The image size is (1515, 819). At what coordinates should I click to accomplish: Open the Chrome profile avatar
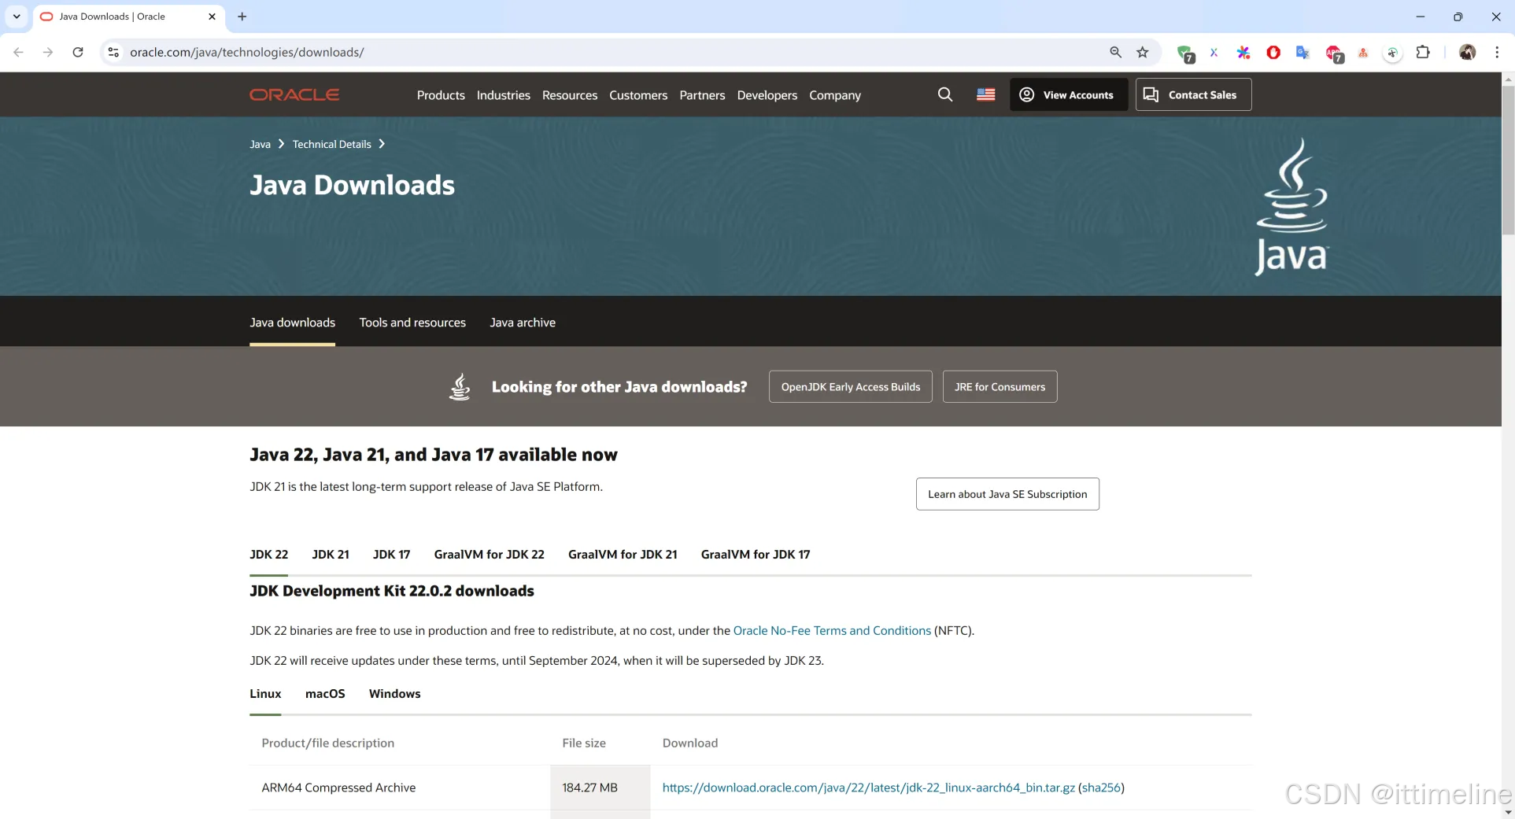coord(1467,52)
